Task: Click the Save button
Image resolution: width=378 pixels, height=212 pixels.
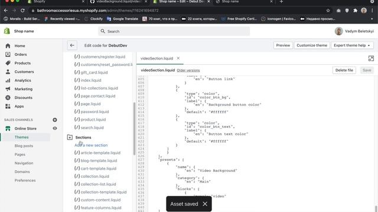Action: click(367, 70)
